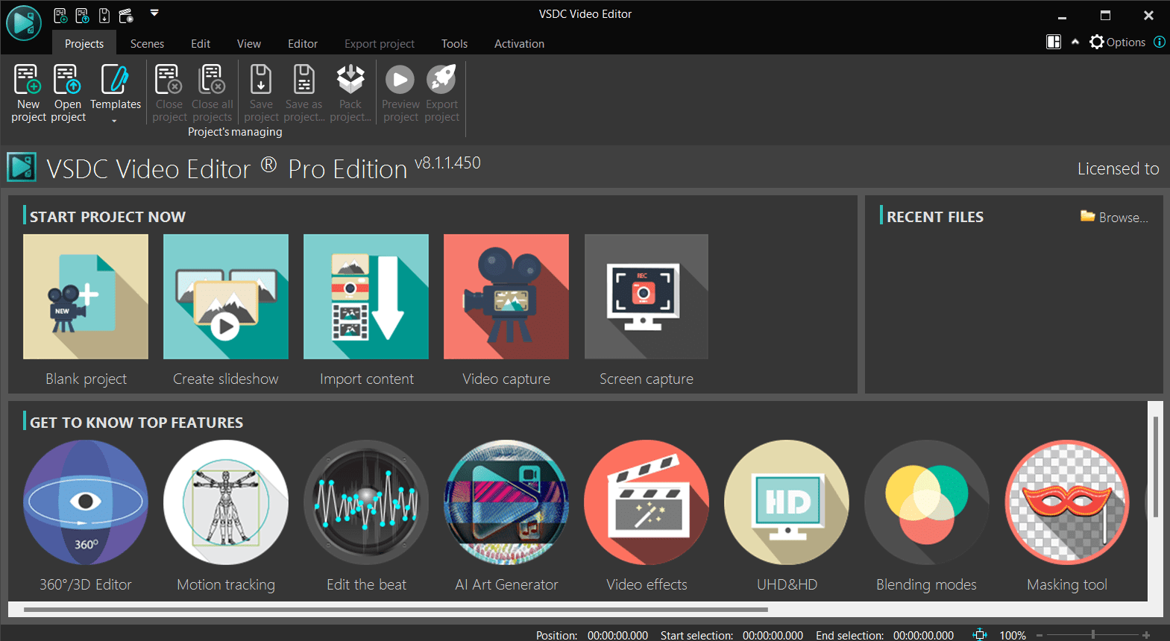The image size is (1170, 641).
Task: Switch to the View ribbon tab
Action: pos(249,43)
